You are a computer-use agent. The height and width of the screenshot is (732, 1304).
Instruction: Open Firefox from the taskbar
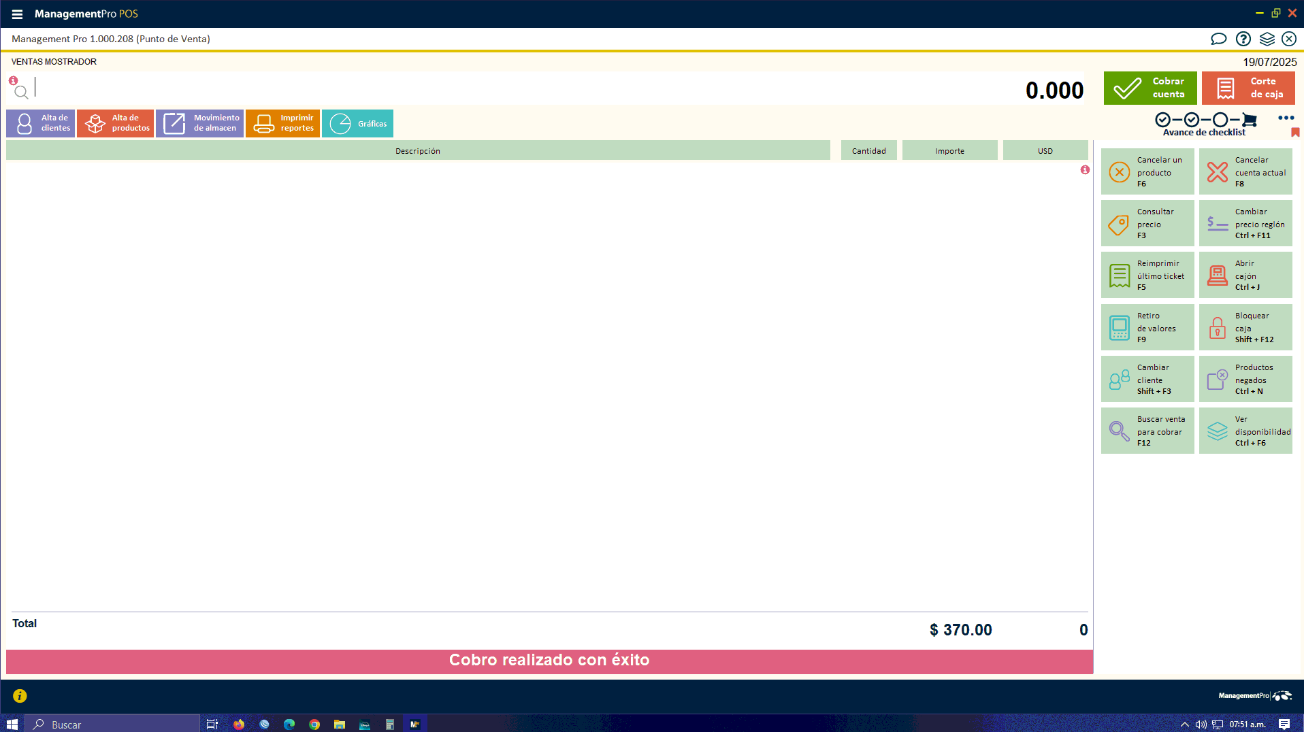pos(239,724)
